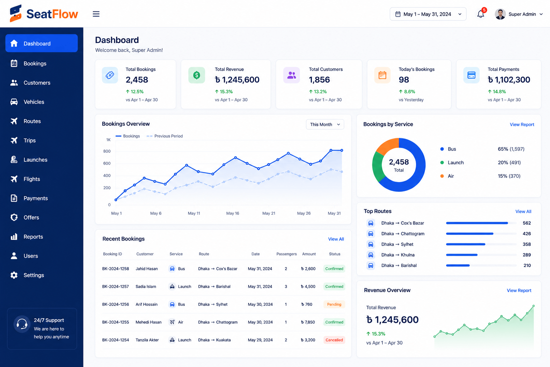Screen dimensions: 550x367
Task: Click the Today's Bookings calendar icon
Action: (x=382, y=75)
